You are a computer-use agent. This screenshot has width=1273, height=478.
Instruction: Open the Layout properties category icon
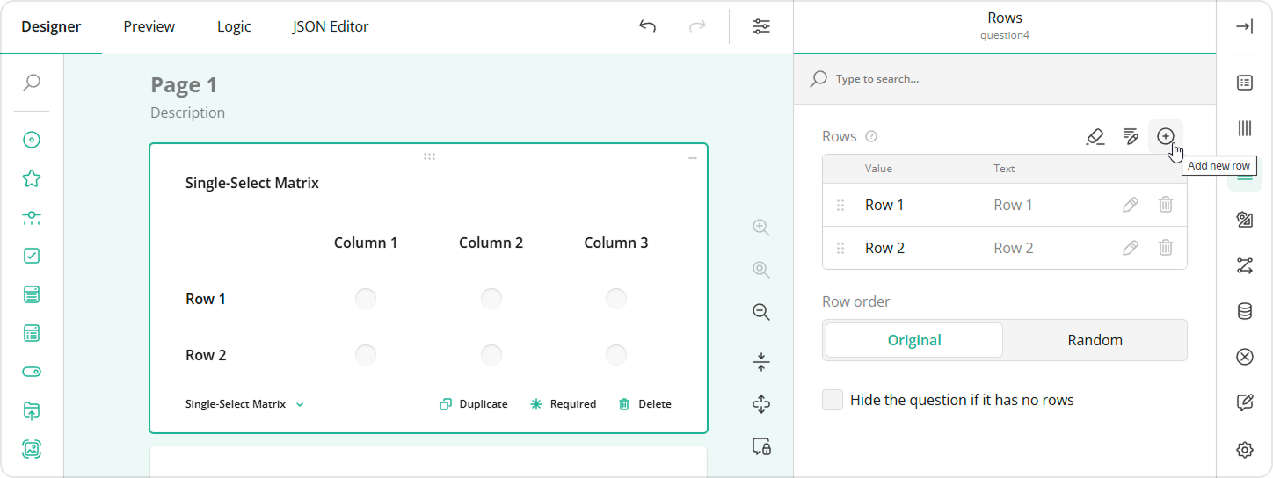point(1245,220)
